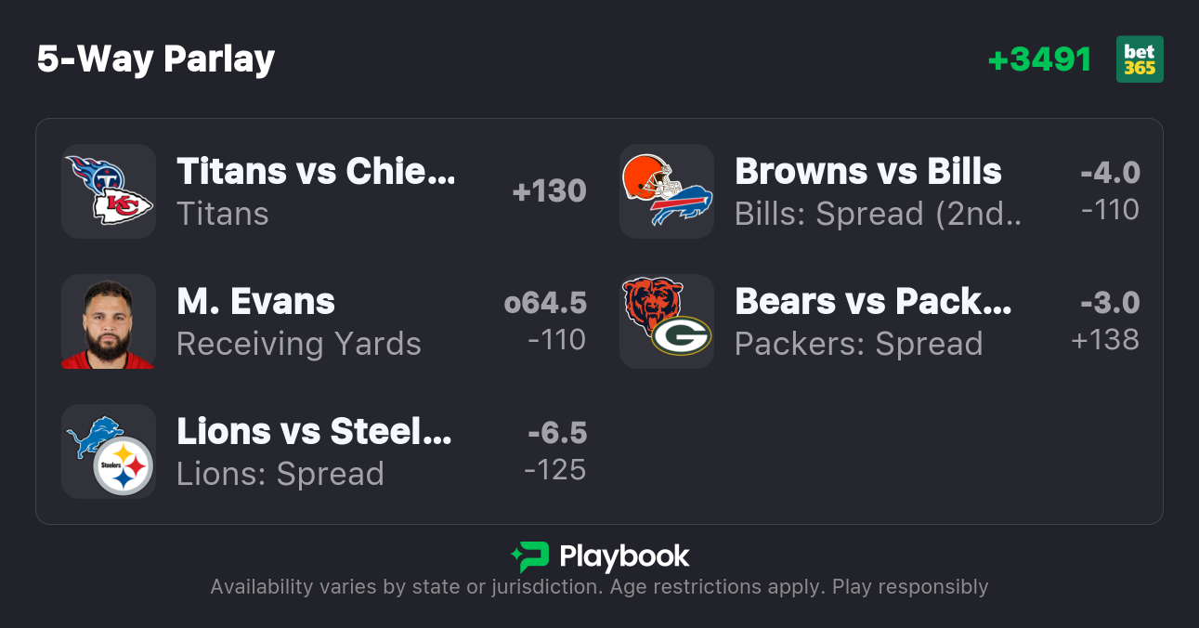Open the Titans vs Chiefs matchup title
The image size is (1199, 628).
pos(316,171)
